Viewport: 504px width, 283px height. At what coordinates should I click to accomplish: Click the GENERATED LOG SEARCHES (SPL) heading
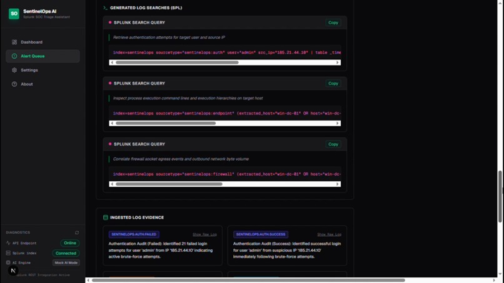146,7
